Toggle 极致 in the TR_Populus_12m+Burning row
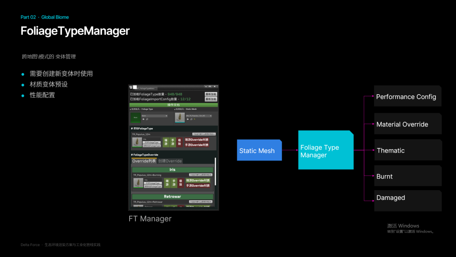 (x=181, y=183)
